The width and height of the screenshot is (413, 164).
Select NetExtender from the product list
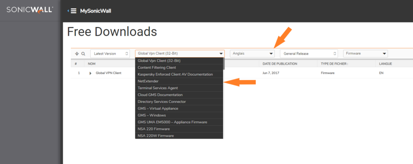[147, 81]
